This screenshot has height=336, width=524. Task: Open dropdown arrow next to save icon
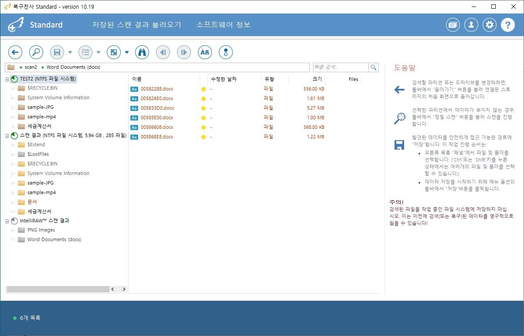click(x=70, y=53)
